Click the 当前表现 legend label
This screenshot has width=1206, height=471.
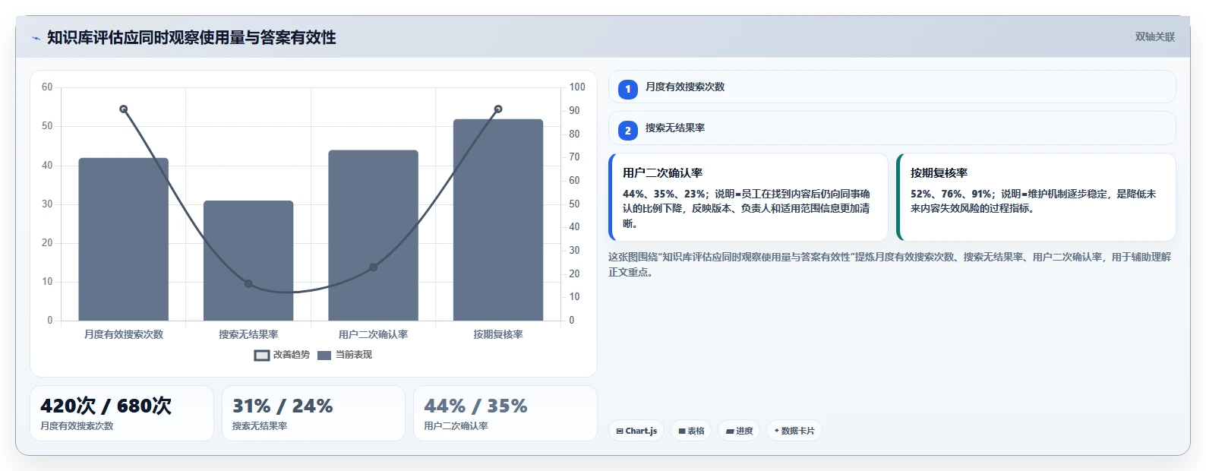354,355
